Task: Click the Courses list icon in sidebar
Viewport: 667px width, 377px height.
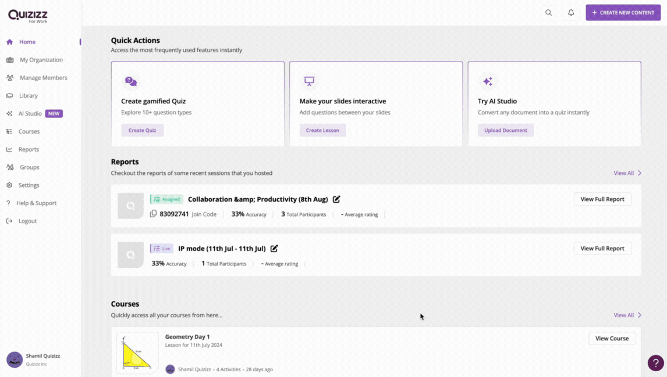Action: [9, 132]
